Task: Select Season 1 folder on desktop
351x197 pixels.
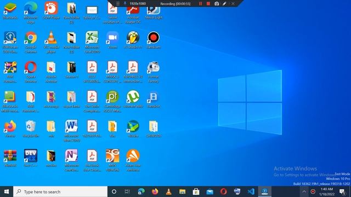Action: point(72,69)
